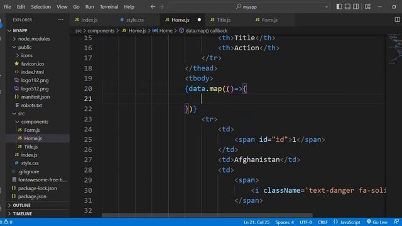
Task: Click the components breadcrumb
Action: (x=101, y=31)
